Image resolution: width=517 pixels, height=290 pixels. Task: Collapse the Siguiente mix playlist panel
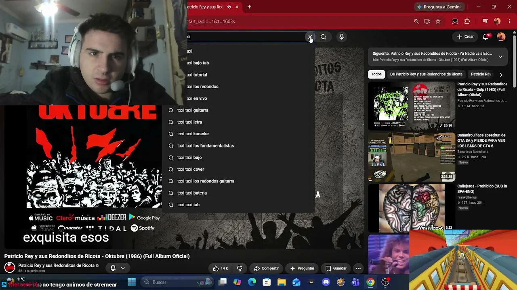click(x=500, y=56)
